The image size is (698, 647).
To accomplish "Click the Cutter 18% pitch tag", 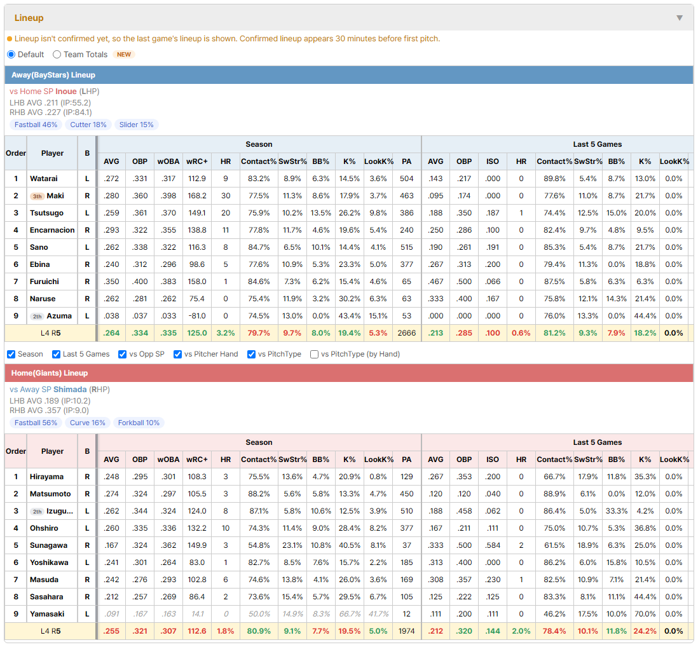I will (x=88, y=125).
